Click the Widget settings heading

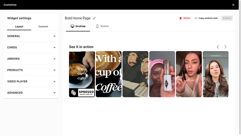19,18
